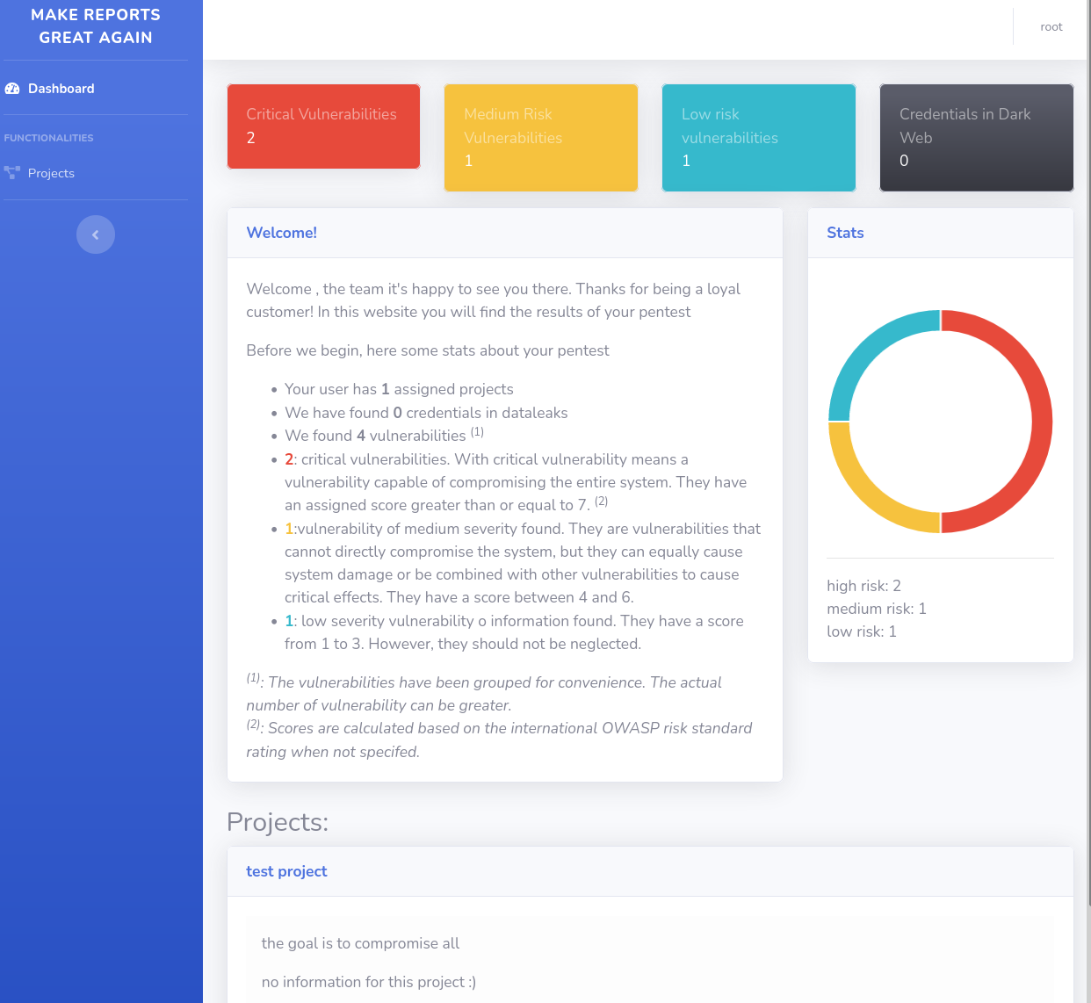Click the yellow segment of the donut chart
Image resolution: width=1091 pixels, height=1003 pixels.
[861, 500]
